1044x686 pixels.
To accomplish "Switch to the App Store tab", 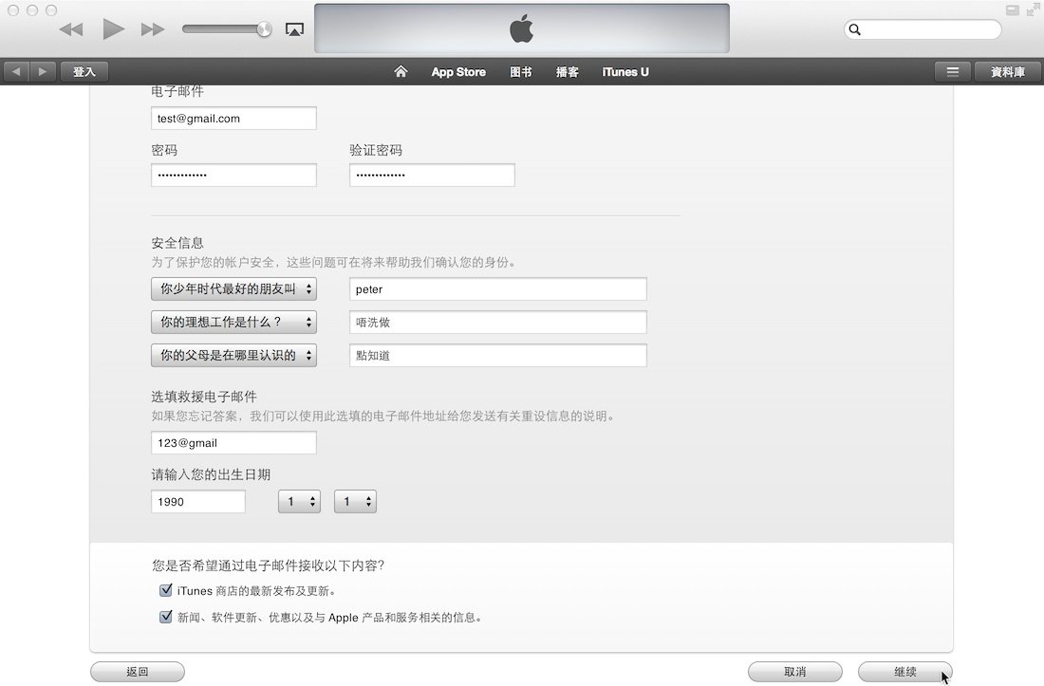I will 458,72.
